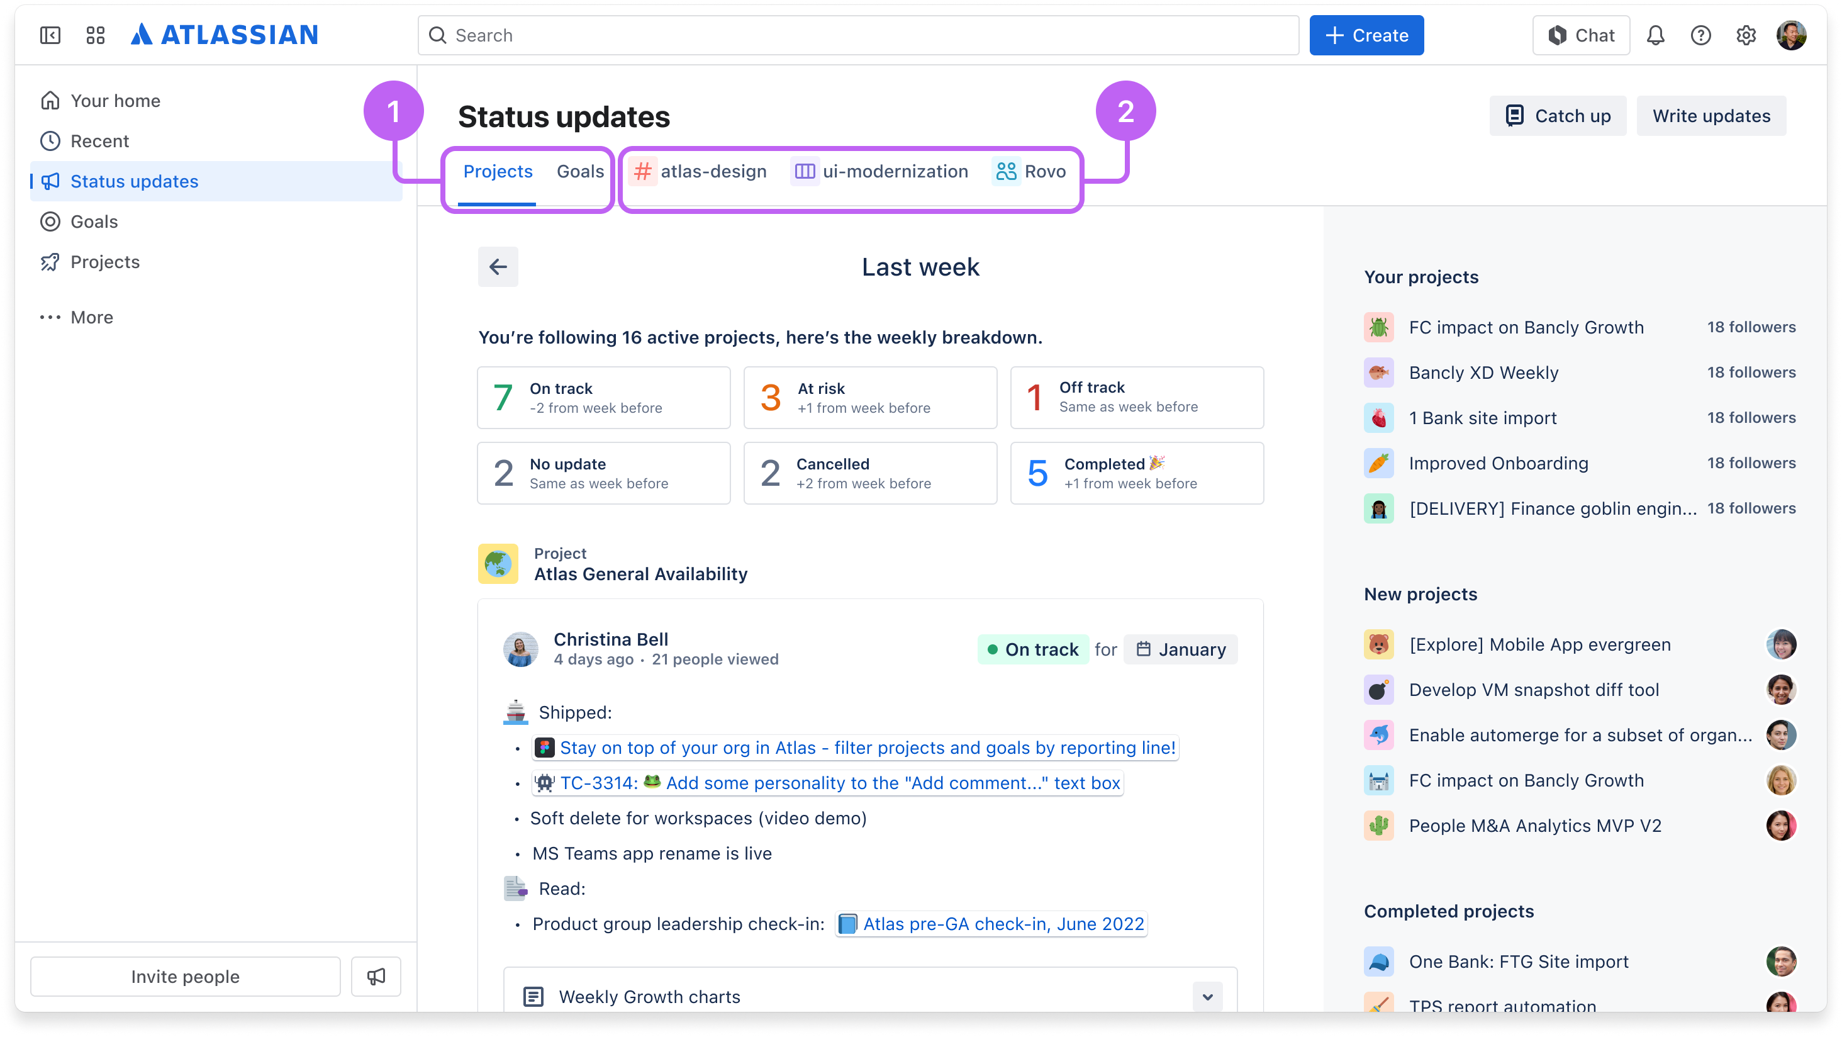Viewport: 1842px width, 1037px height.
Task: Open the app switcher grid icon
Action: (x=95, y=35)
